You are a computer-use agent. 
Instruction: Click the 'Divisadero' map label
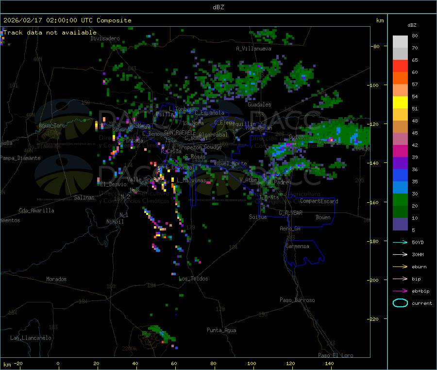pyautogui.click(x=105, y=38)
